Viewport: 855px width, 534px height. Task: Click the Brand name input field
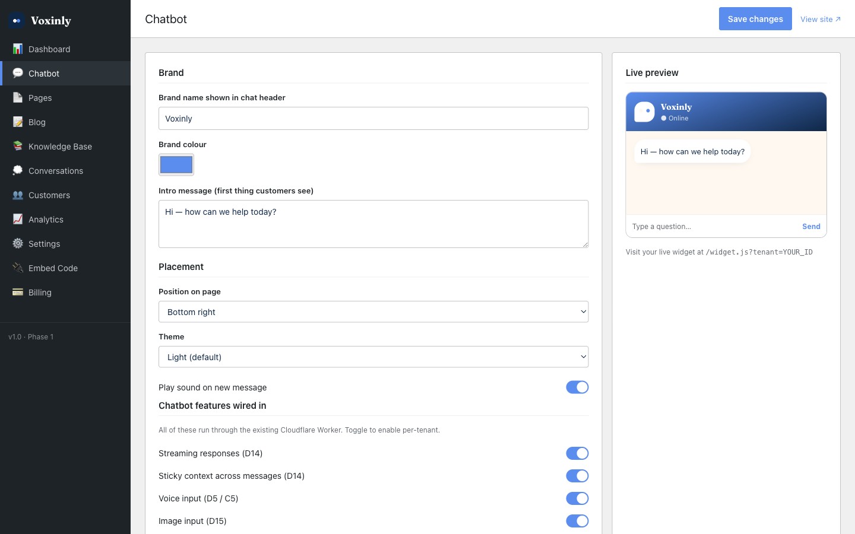point(373,119)
